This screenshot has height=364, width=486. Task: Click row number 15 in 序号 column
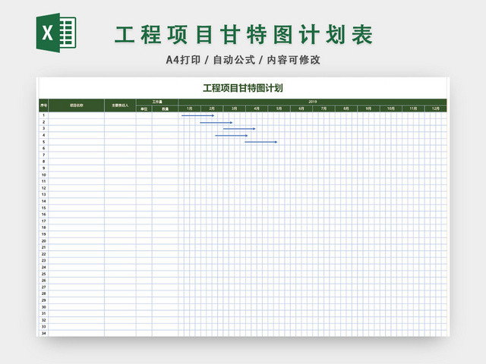(44, 208)
